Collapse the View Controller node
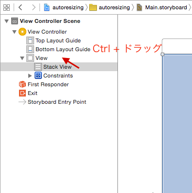Viewport: 192px width, 193px height. coord(15,32)
